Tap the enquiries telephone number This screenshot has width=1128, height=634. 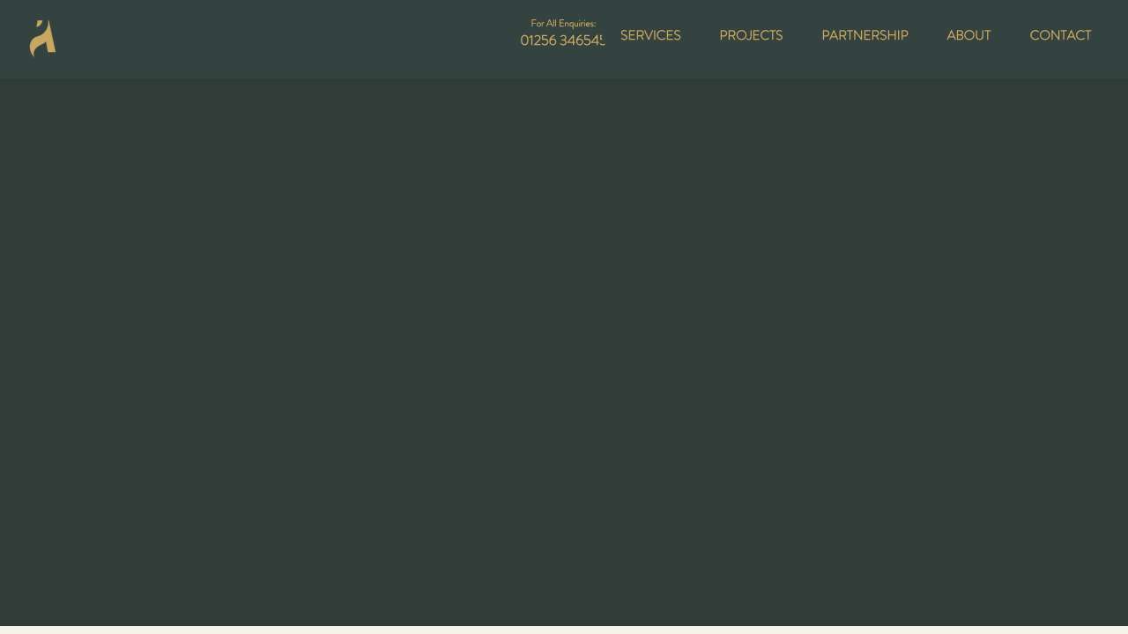(x=562, y=41)
